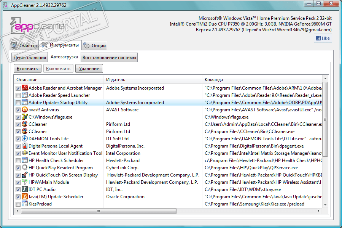Screen dimensions: 342x228
Task: Click the IDT PC Audio music note icon
Action: 25,189
